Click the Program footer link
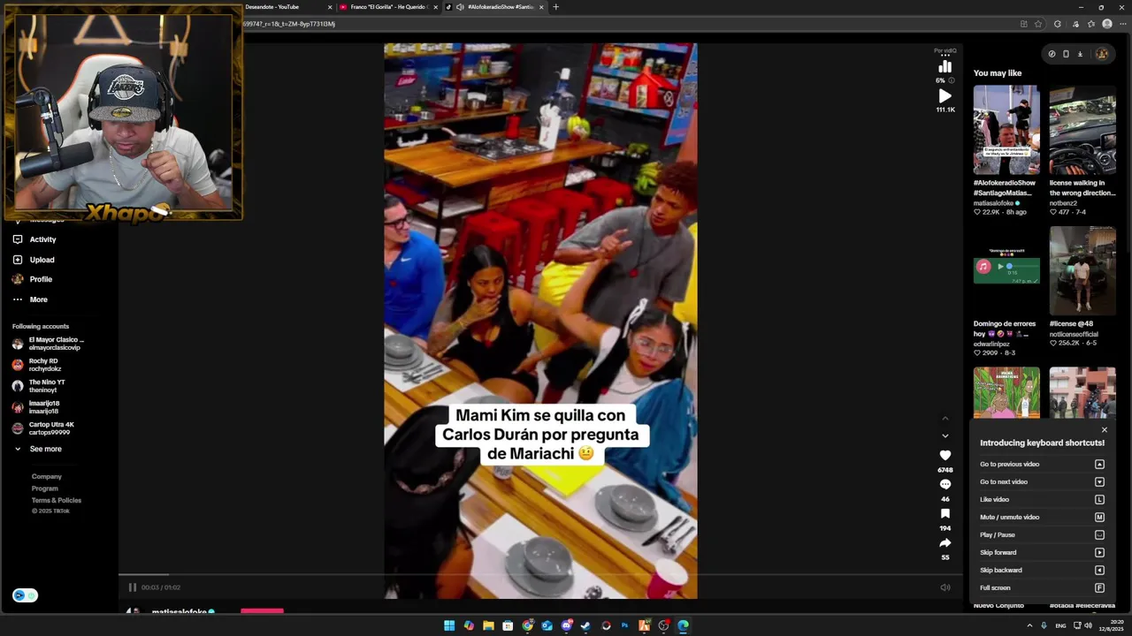The image size is (1132, 636). [45, 488]
